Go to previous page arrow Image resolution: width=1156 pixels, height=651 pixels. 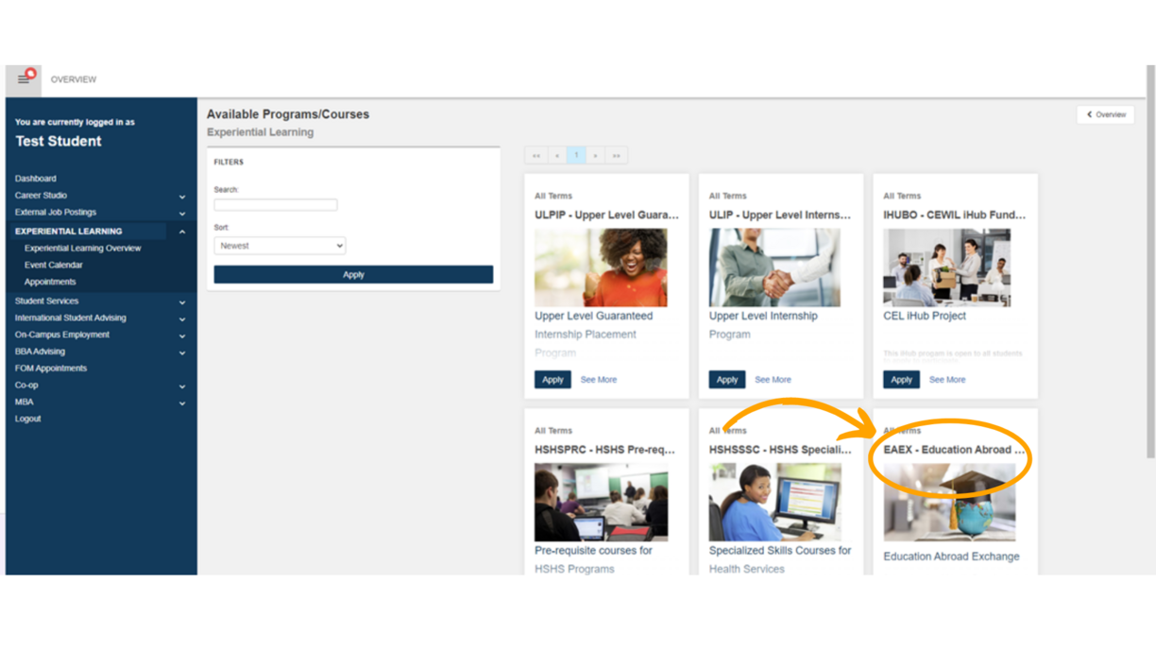tap(556, 156)
